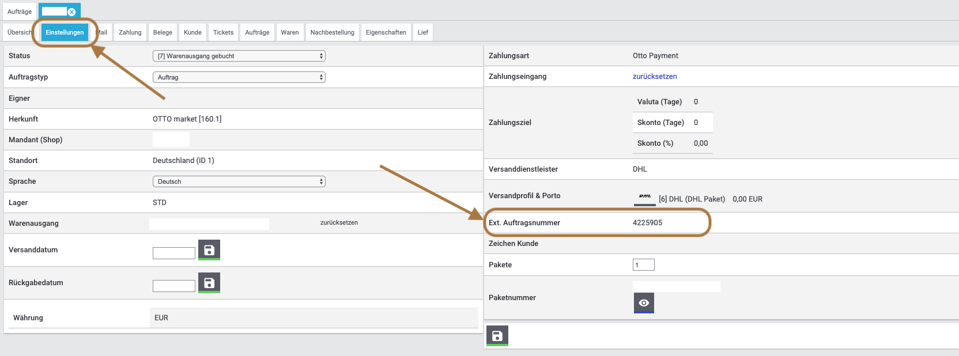The width and height of the screenshot is (959, 356).
Task: Click zurücksetzen link for Zahlungseingang
Action: pyautogui.click(x=655, y=77)
